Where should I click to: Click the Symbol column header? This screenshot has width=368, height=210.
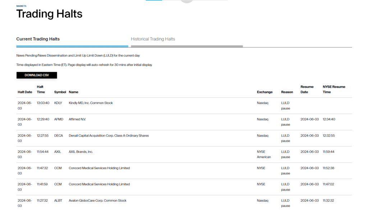[60, 92]
